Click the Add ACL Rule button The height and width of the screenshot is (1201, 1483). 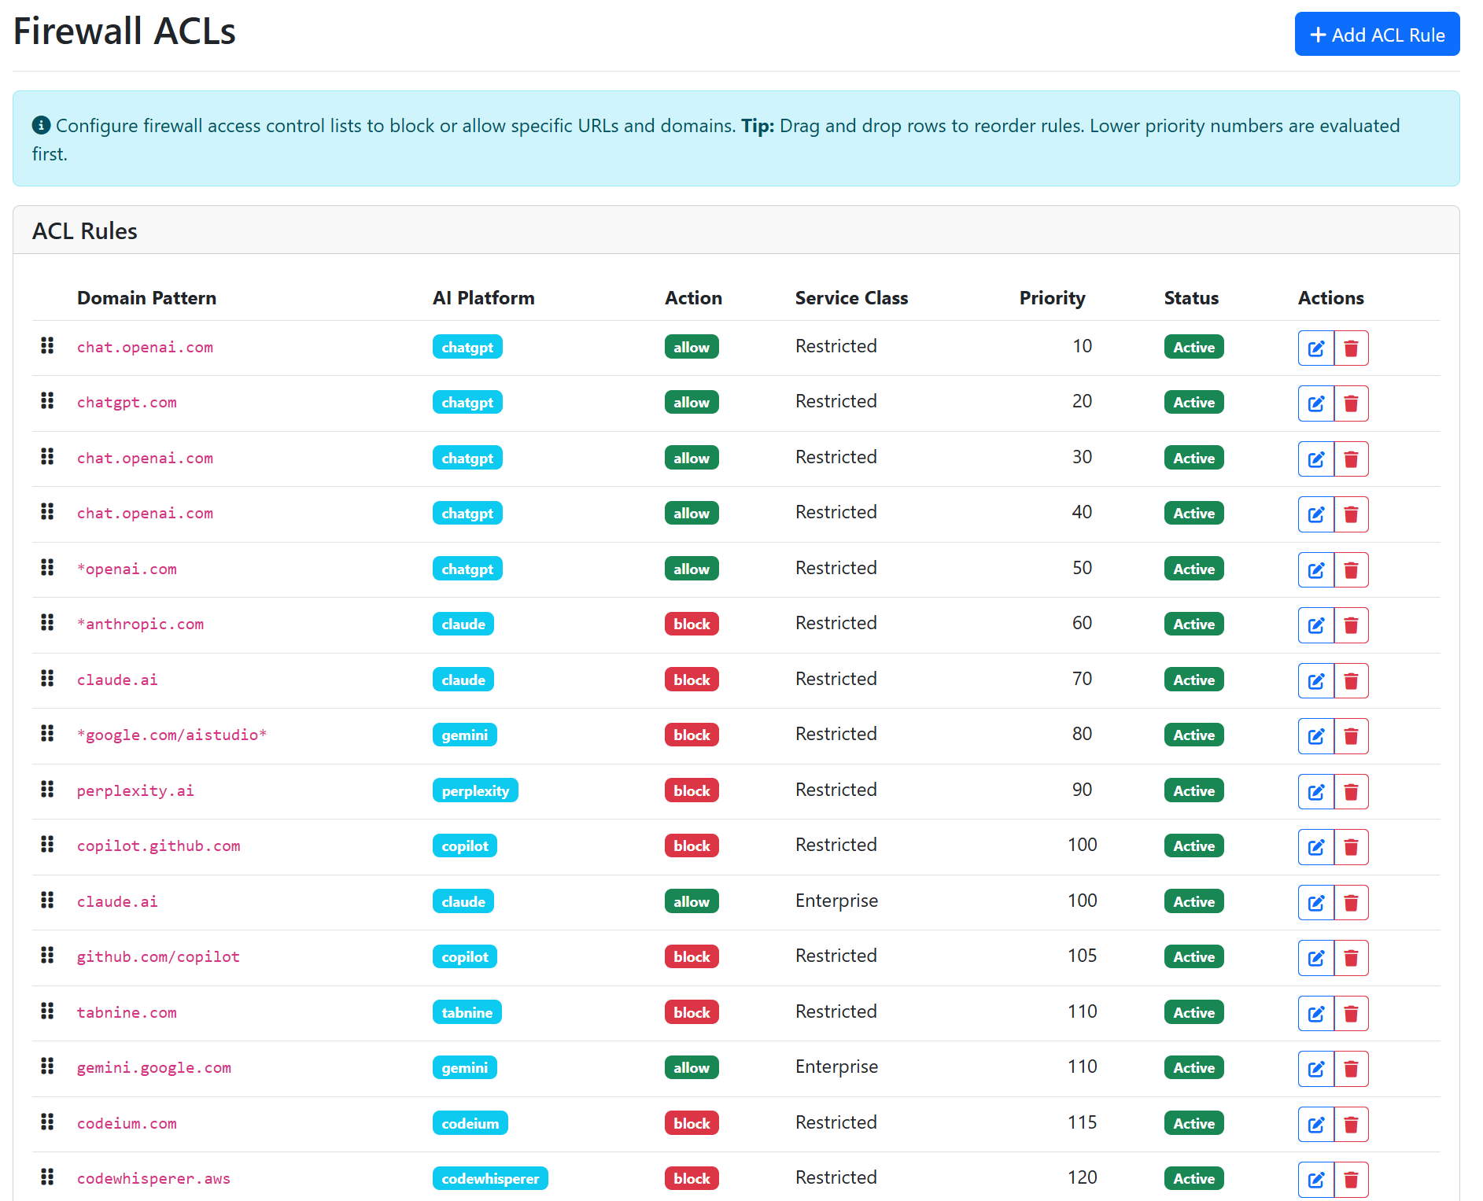1376,34
